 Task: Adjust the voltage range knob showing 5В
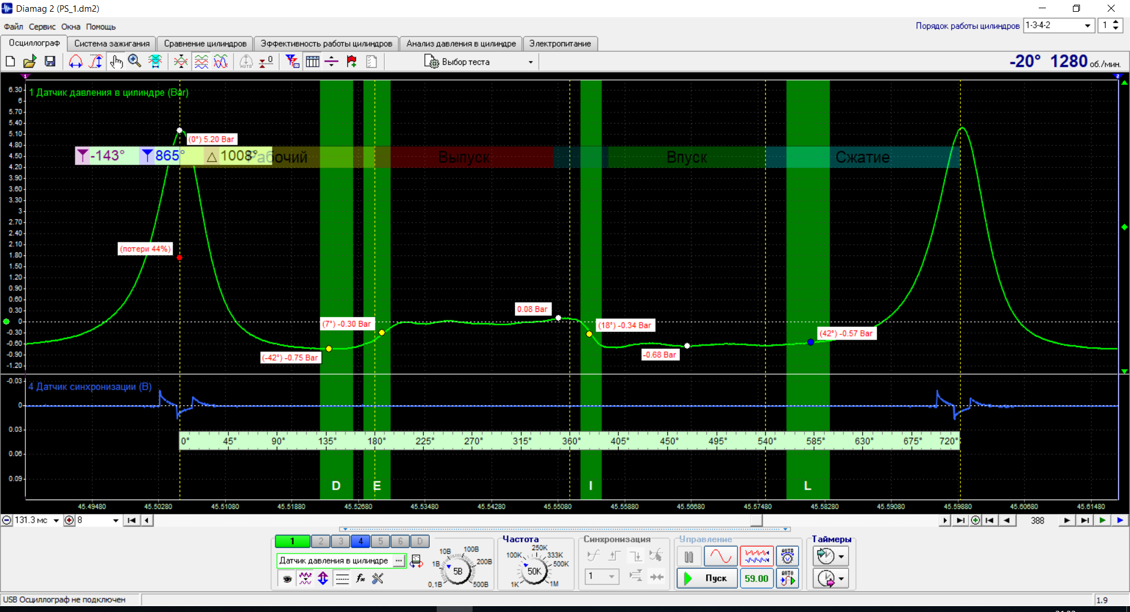click(457, 571)
